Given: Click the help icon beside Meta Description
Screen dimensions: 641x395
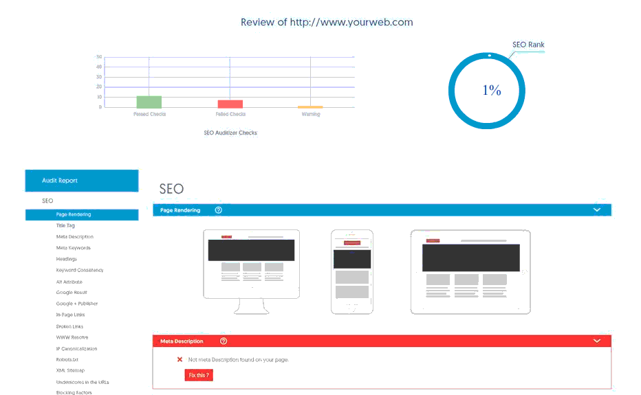Looking at the screenshot, I should [x=224, y=341].
